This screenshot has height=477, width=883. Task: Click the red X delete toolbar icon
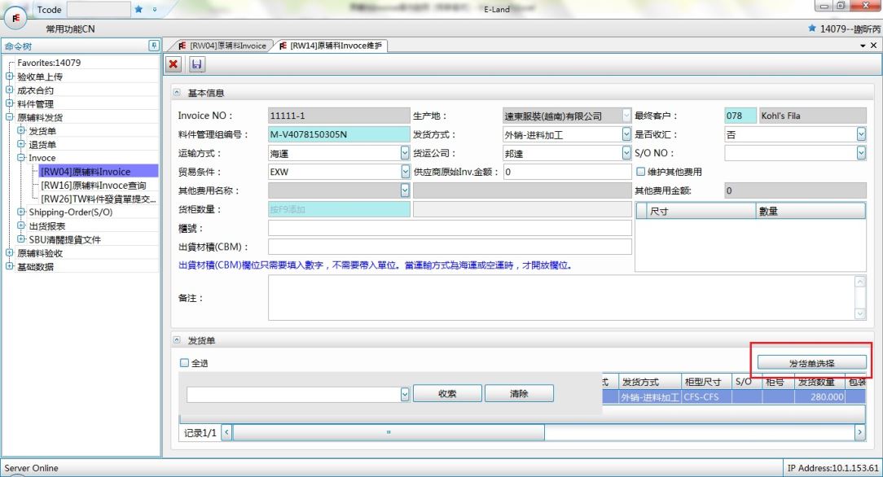coord(174,63)
